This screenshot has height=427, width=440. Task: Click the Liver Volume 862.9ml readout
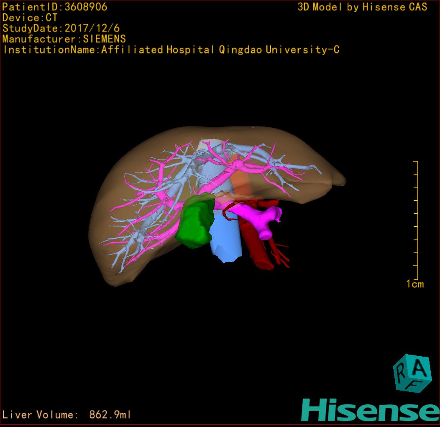click(x=67, y=415)
